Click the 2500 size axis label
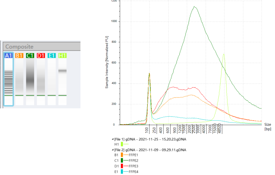Image resolution: width=275 pixels, height=175 pixels. coord(194,129)
